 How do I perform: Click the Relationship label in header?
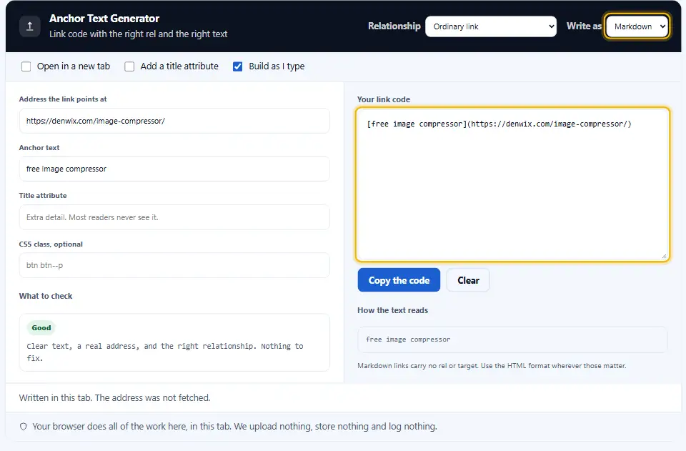[x=394, y=26]
